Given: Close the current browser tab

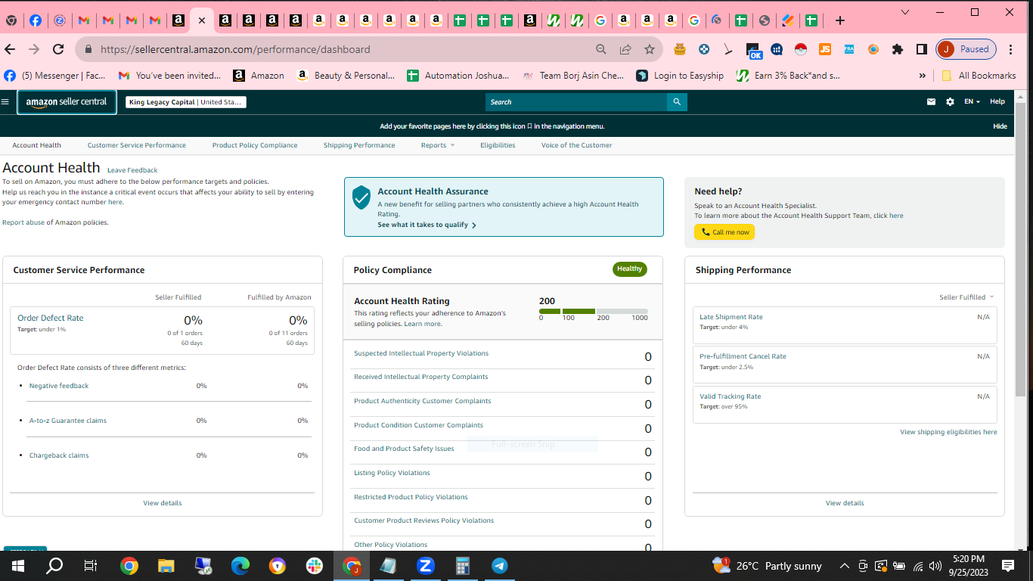Looking at the screenshot, I should click(x=201, y=20).
